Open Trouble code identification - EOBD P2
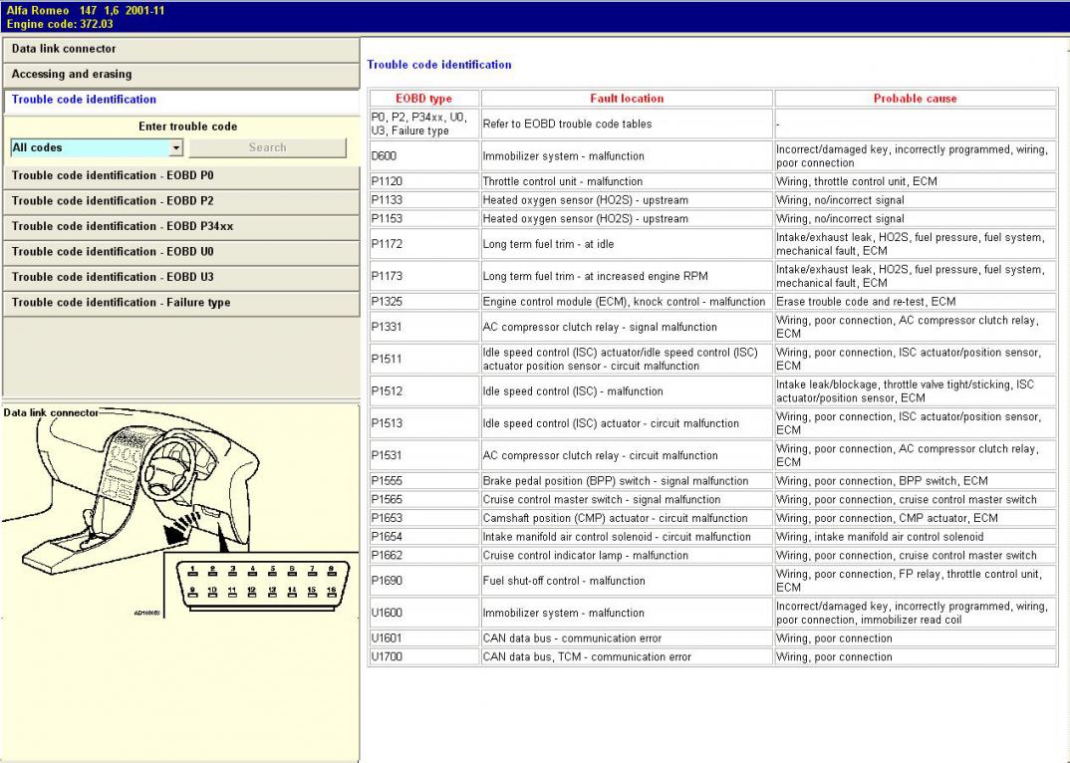The image size is (1070, 763). pyautogui.click(x=179, y=201)
